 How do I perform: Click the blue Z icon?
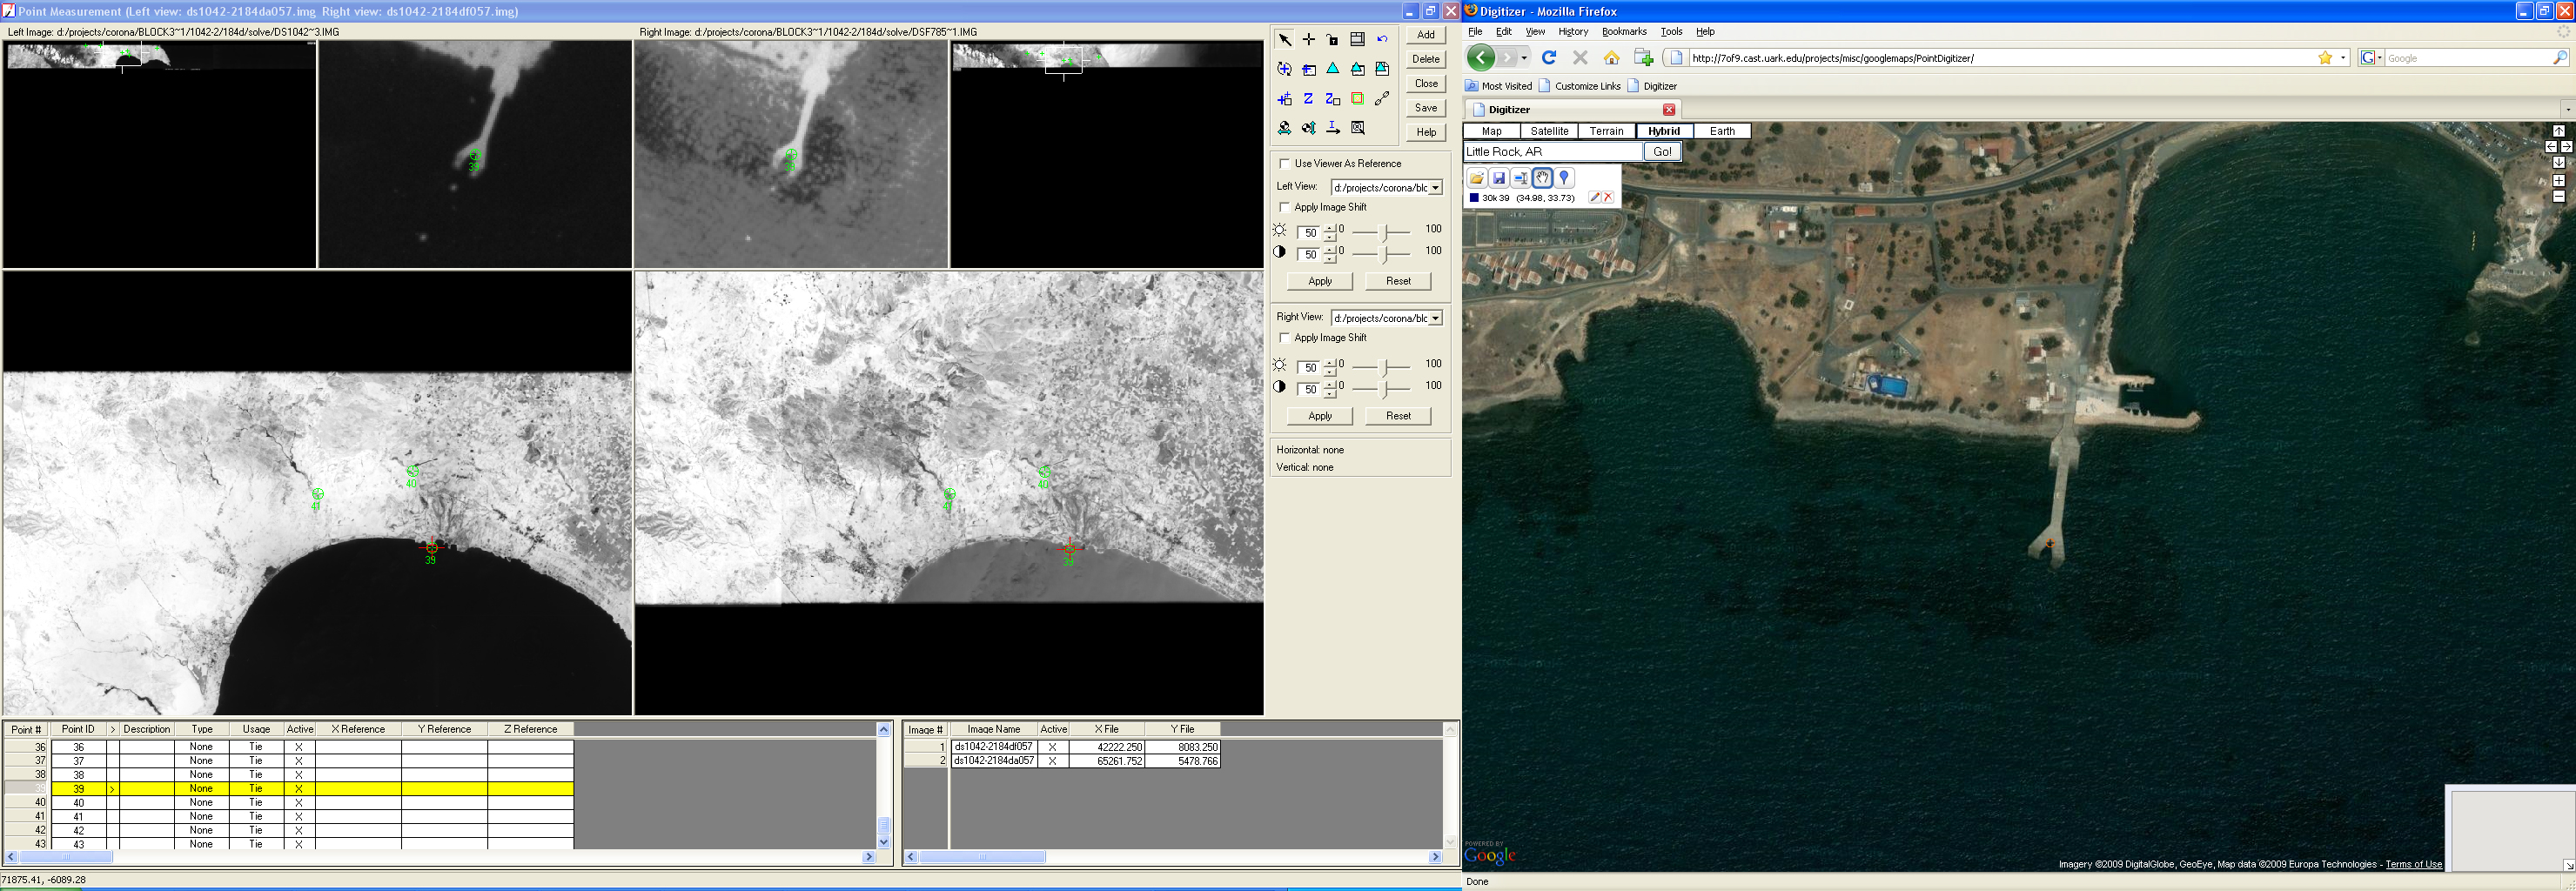pyautogui.click(x=1308, y=99)
